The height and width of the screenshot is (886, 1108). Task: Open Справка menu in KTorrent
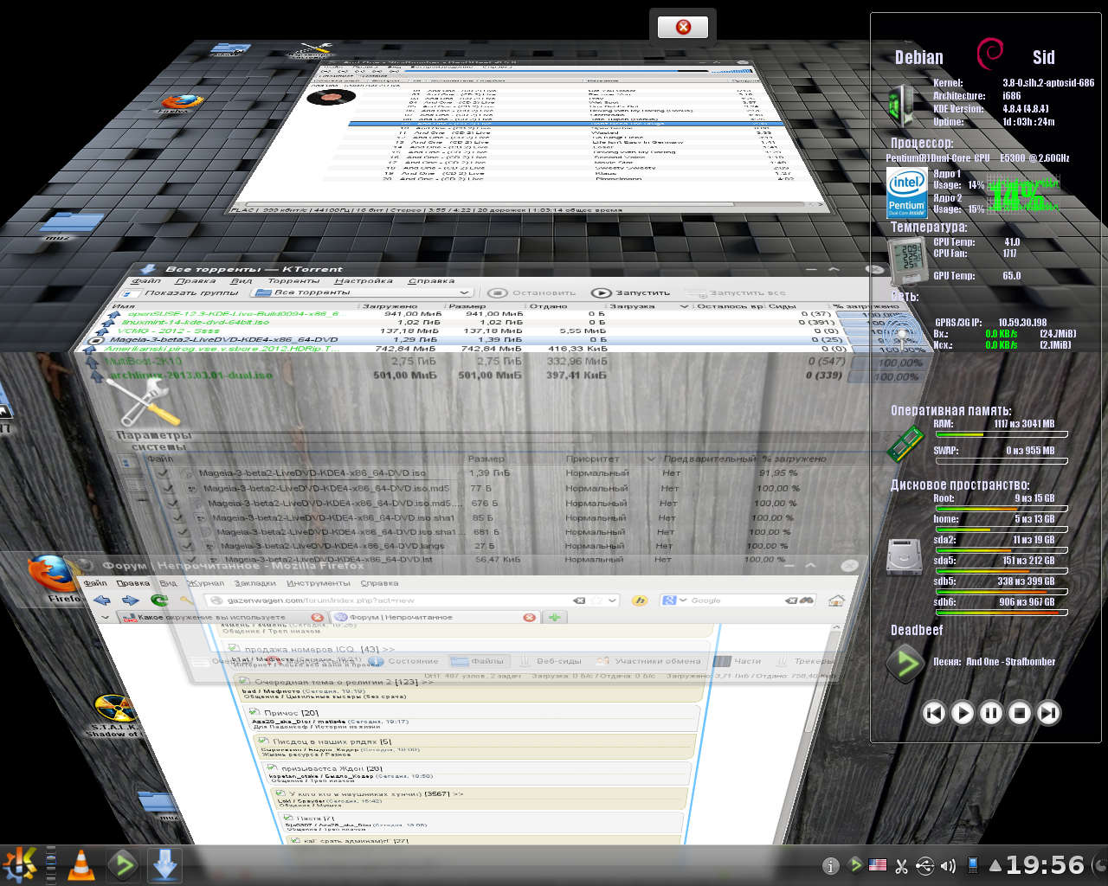(431, 280)
